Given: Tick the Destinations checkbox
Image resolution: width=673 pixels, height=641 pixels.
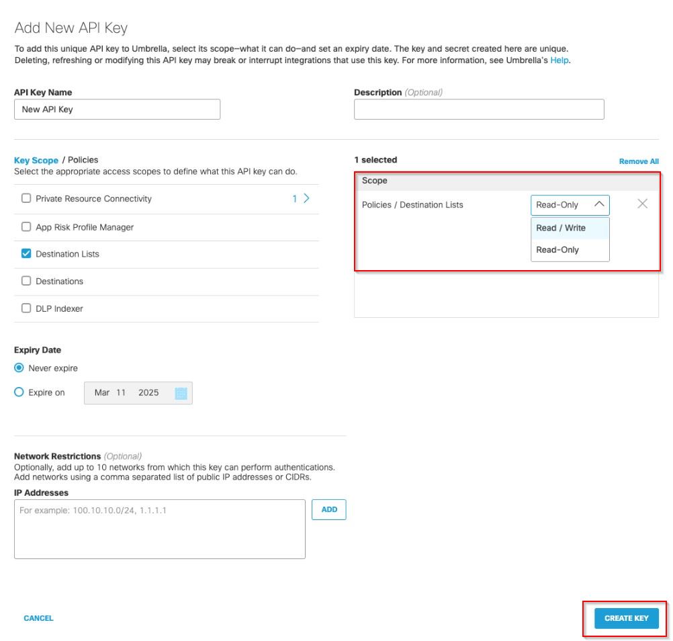Looking at the screenshot, I should (x=26, y=282).
